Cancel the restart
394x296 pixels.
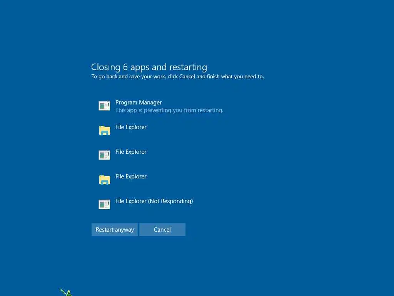point(162,230)
